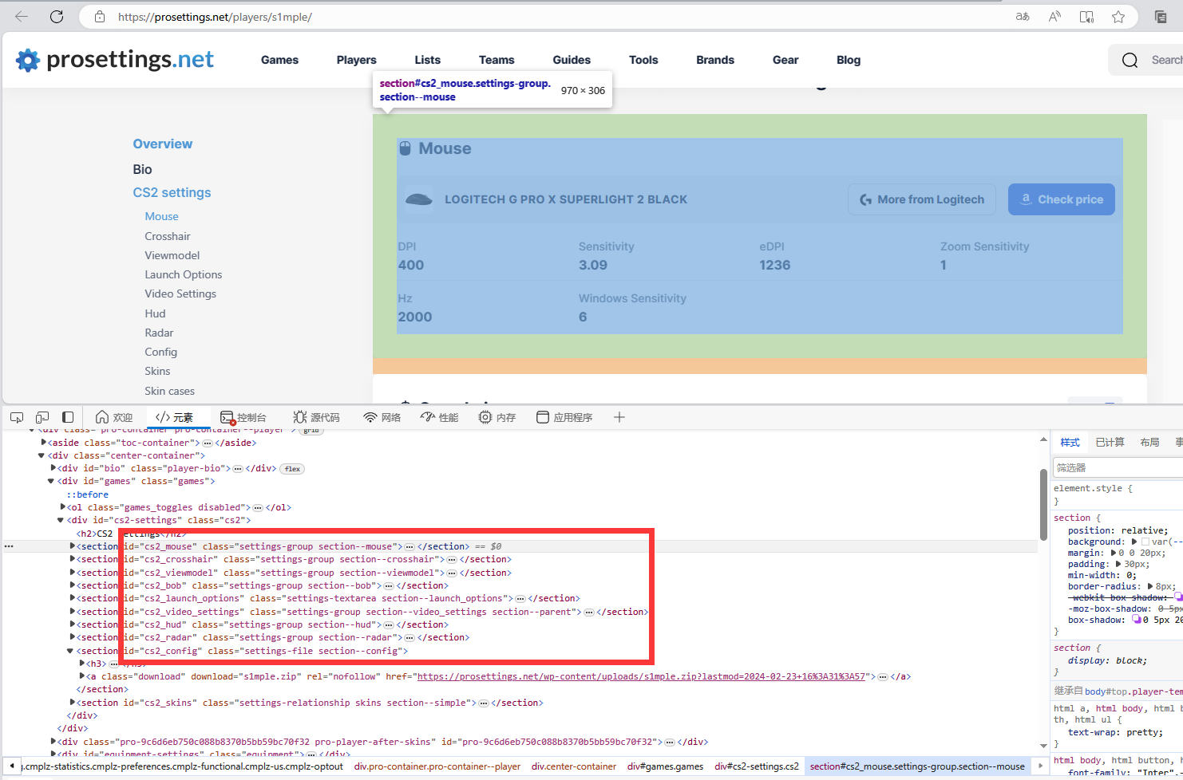Viewport: 1183px width, 780px height.
Task: Expand the cs2_video_settings section node
Action: click(73, 612)
